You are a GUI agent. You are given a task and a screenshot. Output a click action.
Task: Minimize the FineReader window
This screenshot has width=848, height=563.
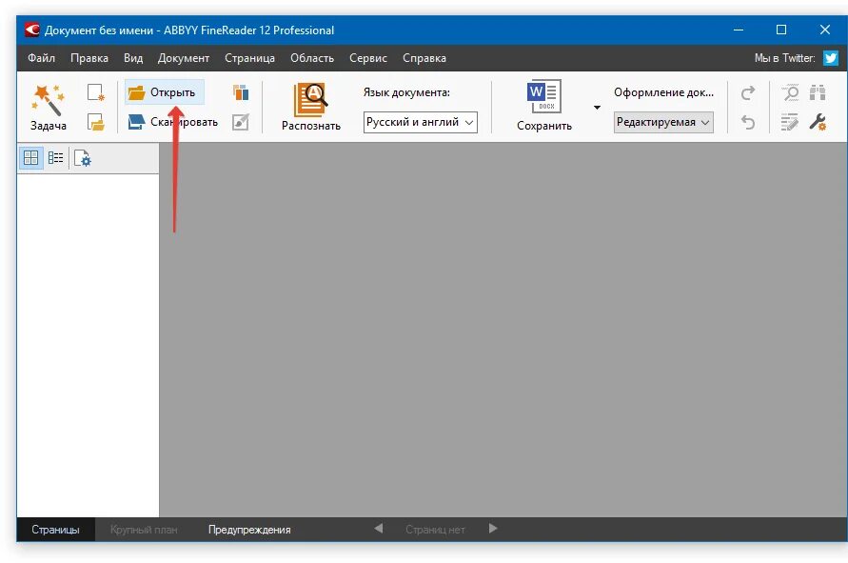pyautogui.click(x=739, y=30)
